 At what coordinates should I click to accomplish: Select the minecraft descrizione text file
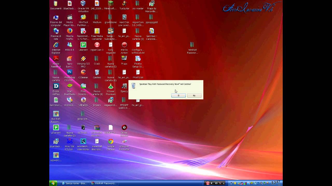[97, 145]
